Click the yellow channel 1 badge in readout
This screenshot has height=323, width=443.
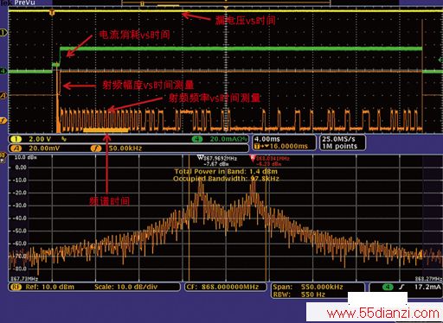point(16,139)
